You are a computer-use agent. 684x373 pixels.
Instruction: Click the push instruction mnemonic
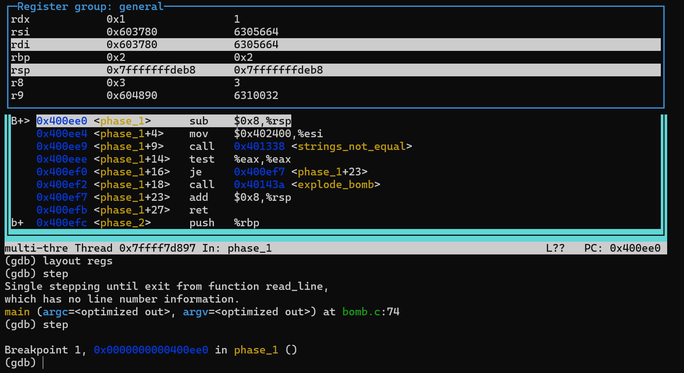tap(202, 223)
